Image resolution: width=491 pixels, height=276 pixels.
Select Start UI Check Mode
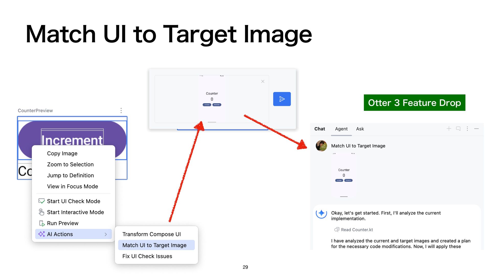click(x=73, y=201)
